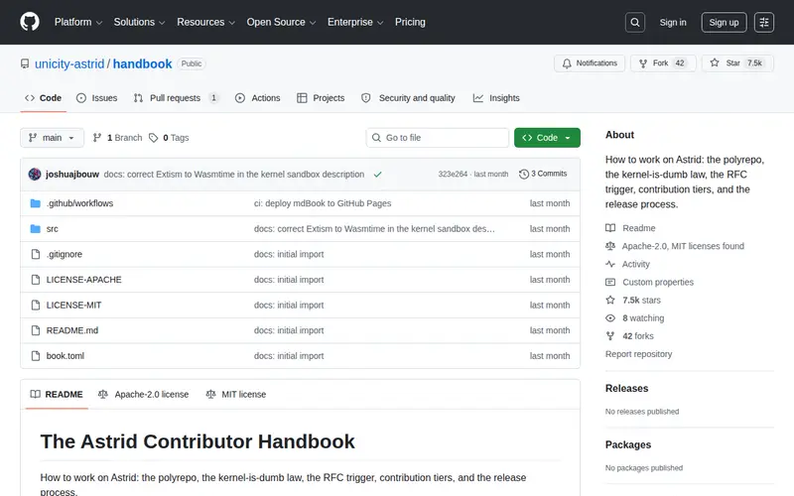Open the README.md file link
Screen dimensions: 794x496
(x=72, y=330)
